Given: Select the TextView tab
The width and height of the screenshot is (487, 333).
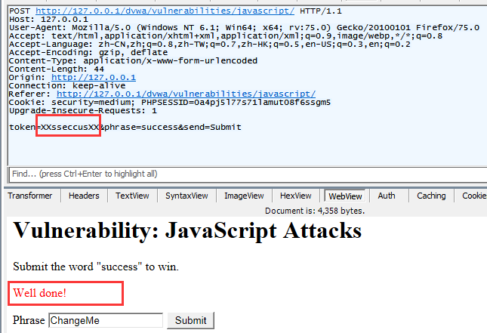Looking at the screenshot, I should (x=132, y=196).
